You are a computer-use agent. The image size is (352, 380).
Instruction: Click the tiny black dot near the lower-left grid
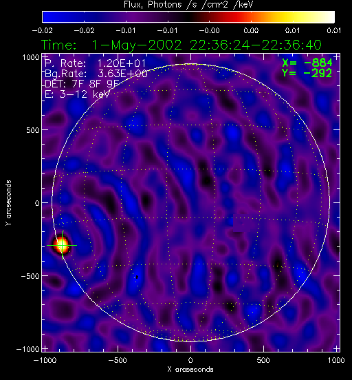pos(137,277)
